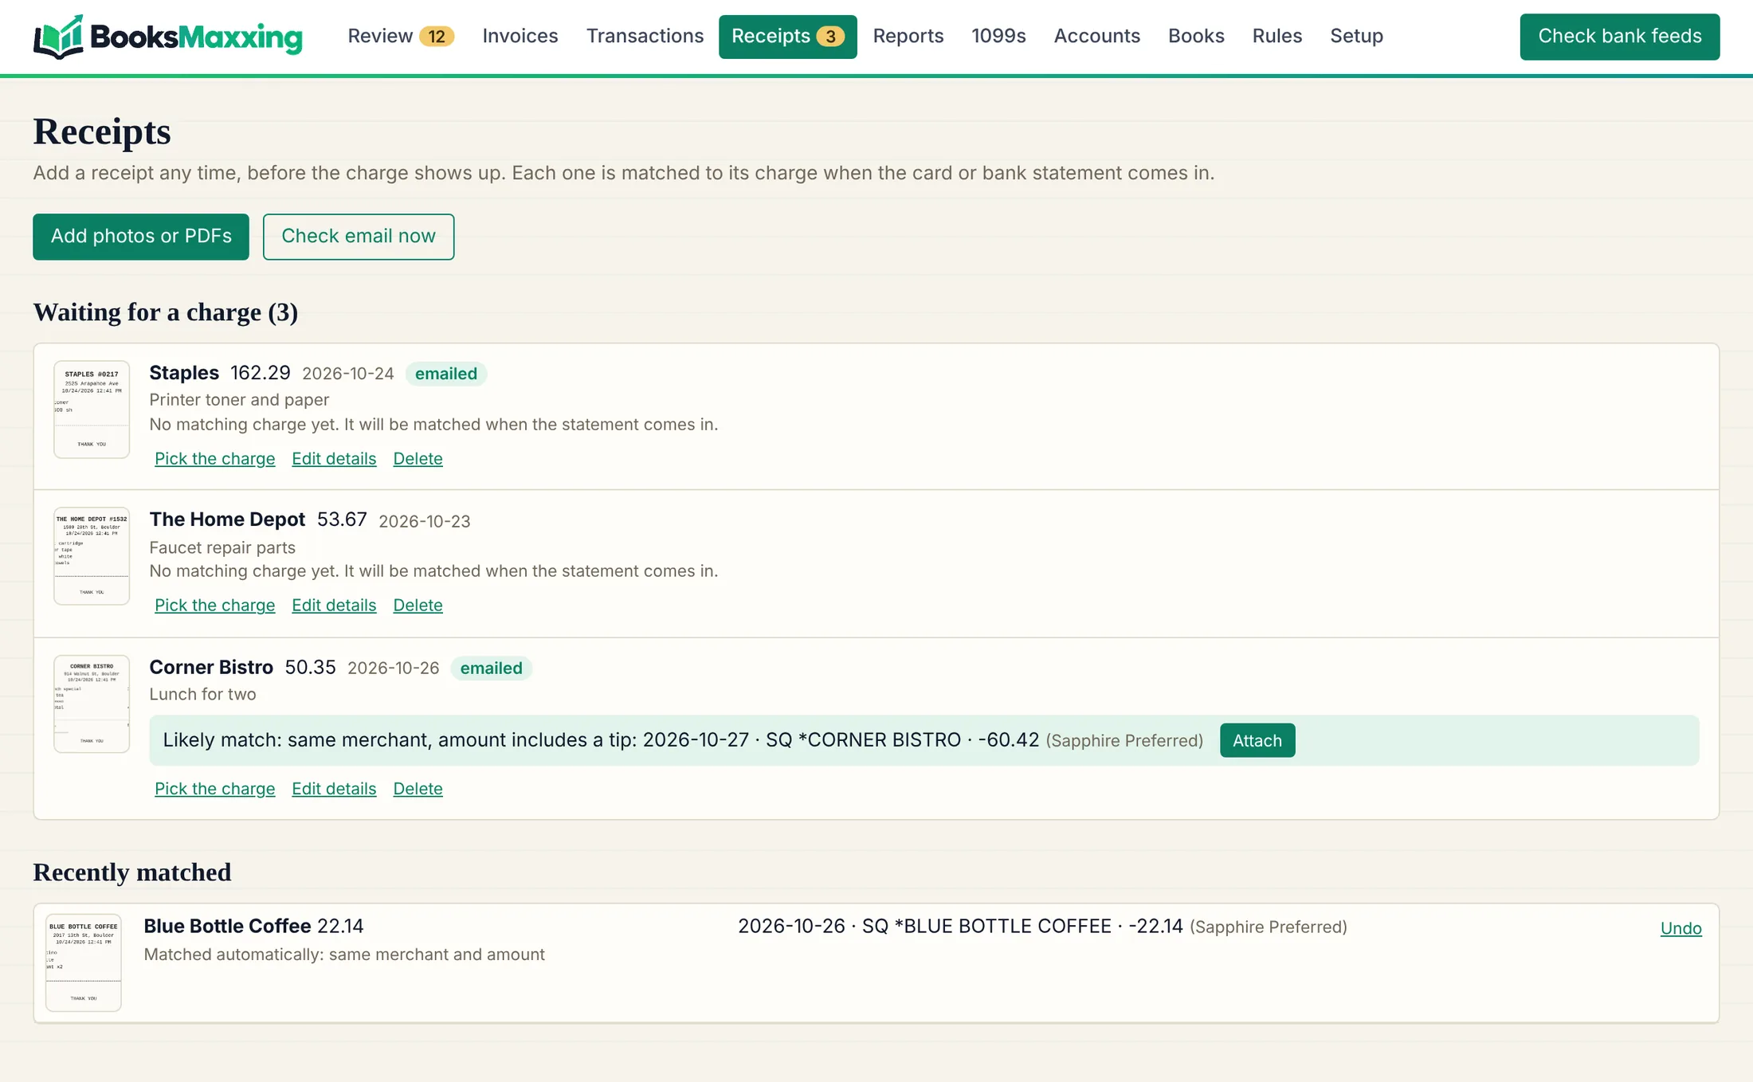
Task: Click the emailed tag on Corner Bistro
Action: (x=492, y=668)
